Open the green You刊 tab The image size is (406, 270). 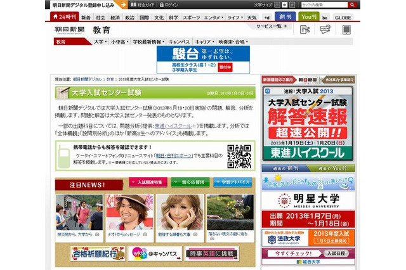coord(309,17)
